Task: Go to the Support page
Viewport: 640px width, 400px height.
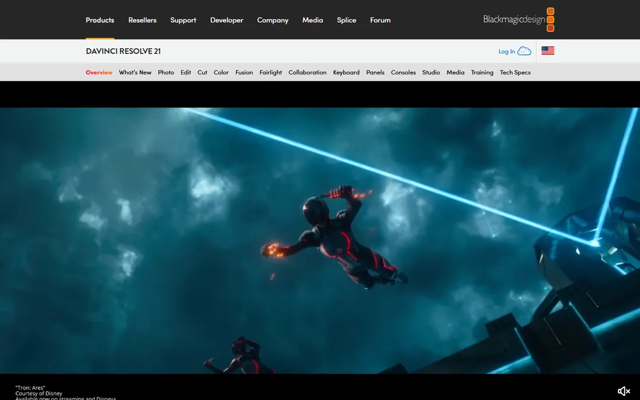Action: point(183,20)
